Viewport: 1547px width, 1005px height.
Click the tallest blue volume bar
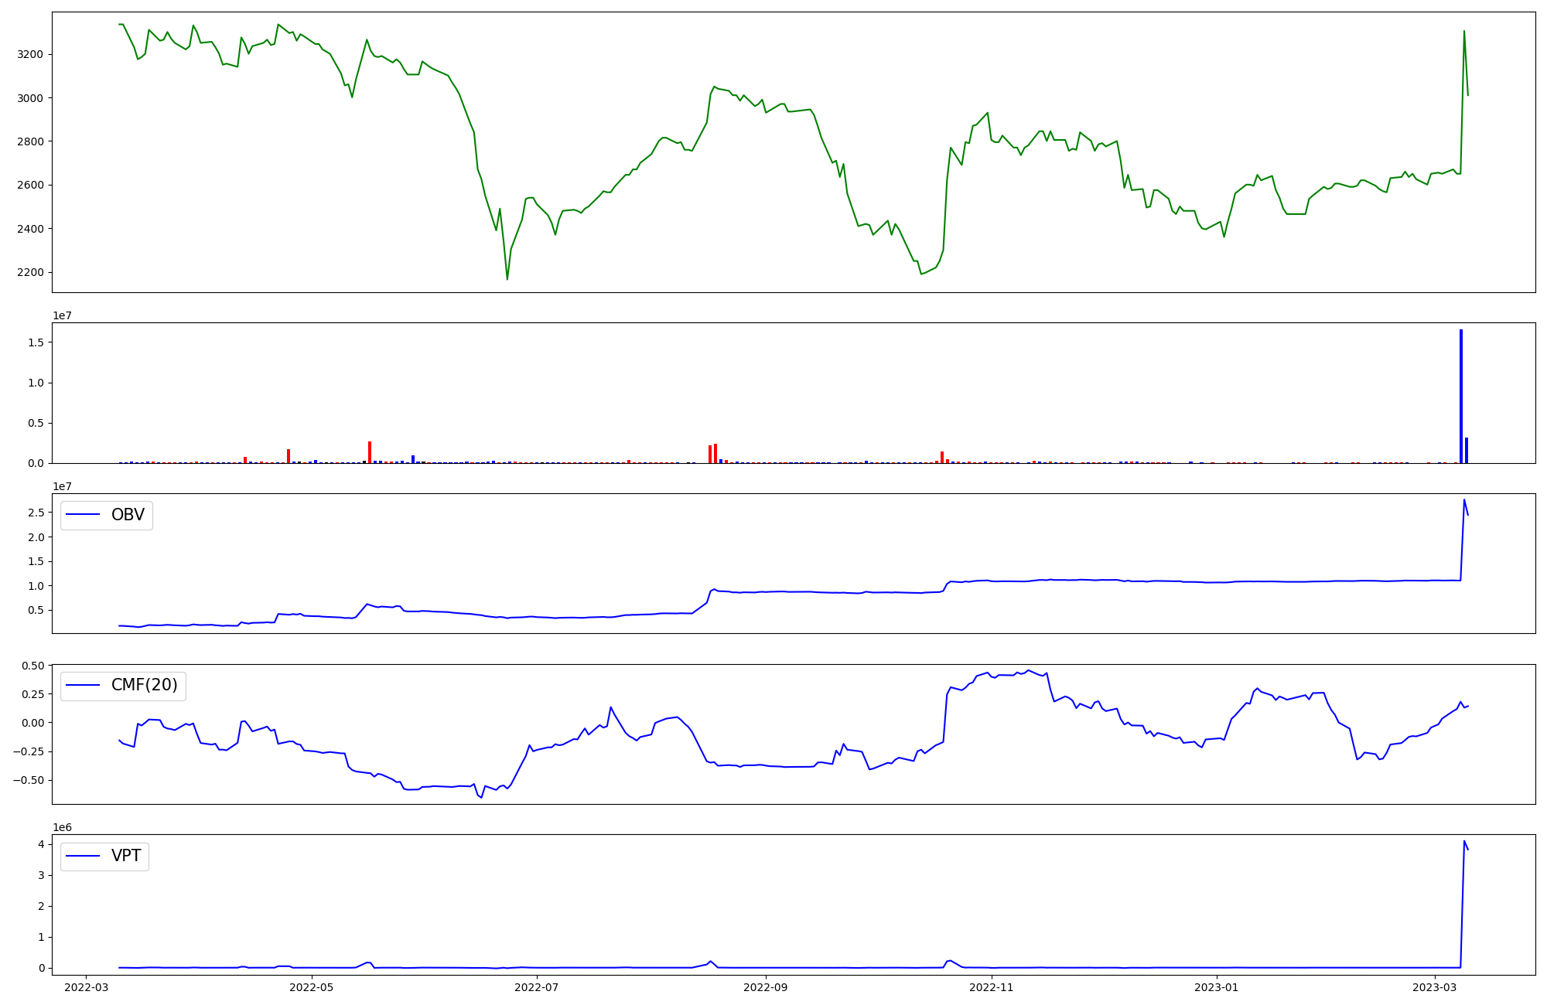[1461, 396]
